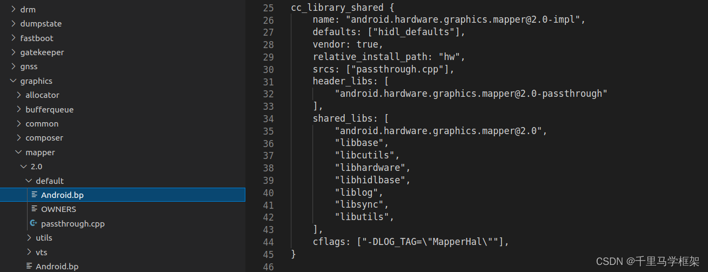Click the '"libcutils",' entry
This screenshot has height=272, width=708.
(x=367, y=156)
